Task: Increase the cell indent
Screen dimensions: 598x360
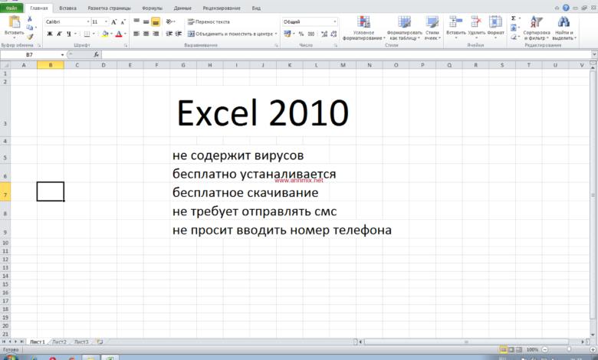Action: click(x=178, y=34)
